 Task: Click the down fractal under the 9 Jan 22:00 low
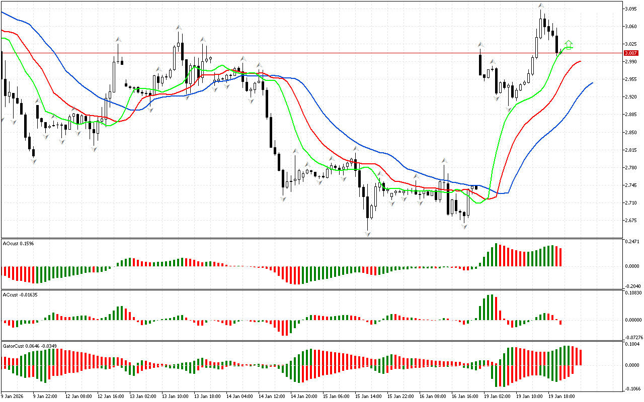tap(34, 161)
